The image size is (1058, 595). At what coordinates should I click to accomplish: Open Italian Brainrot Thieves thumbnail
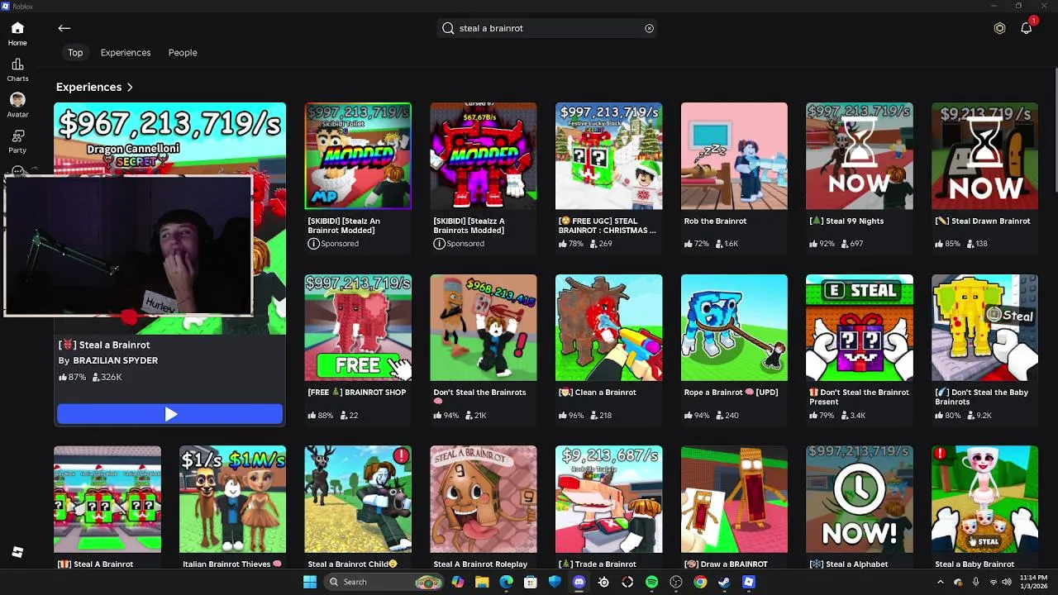[232, 499]
